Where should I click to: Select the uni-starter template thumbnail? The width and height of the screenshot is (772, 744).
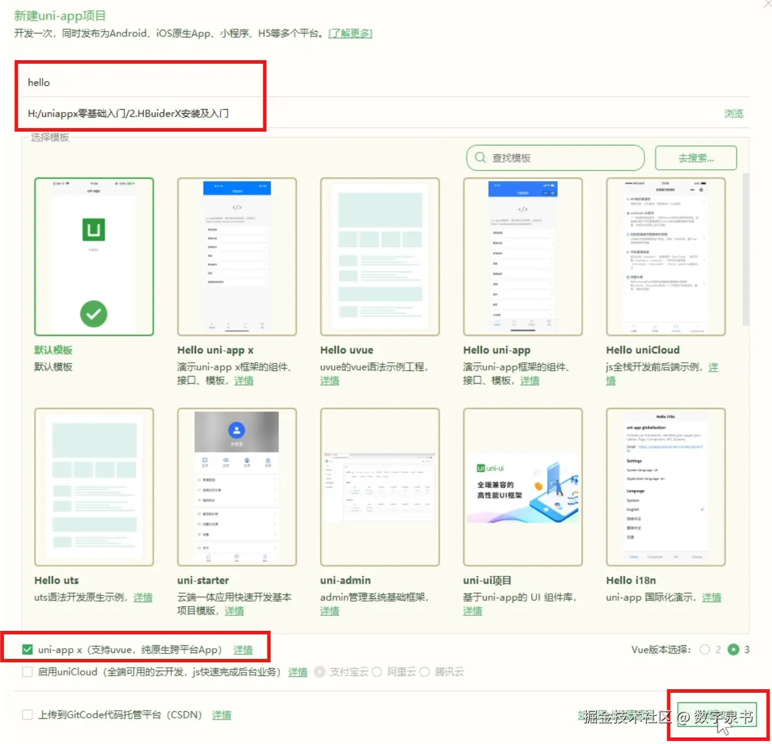click(x=236, y=485)
